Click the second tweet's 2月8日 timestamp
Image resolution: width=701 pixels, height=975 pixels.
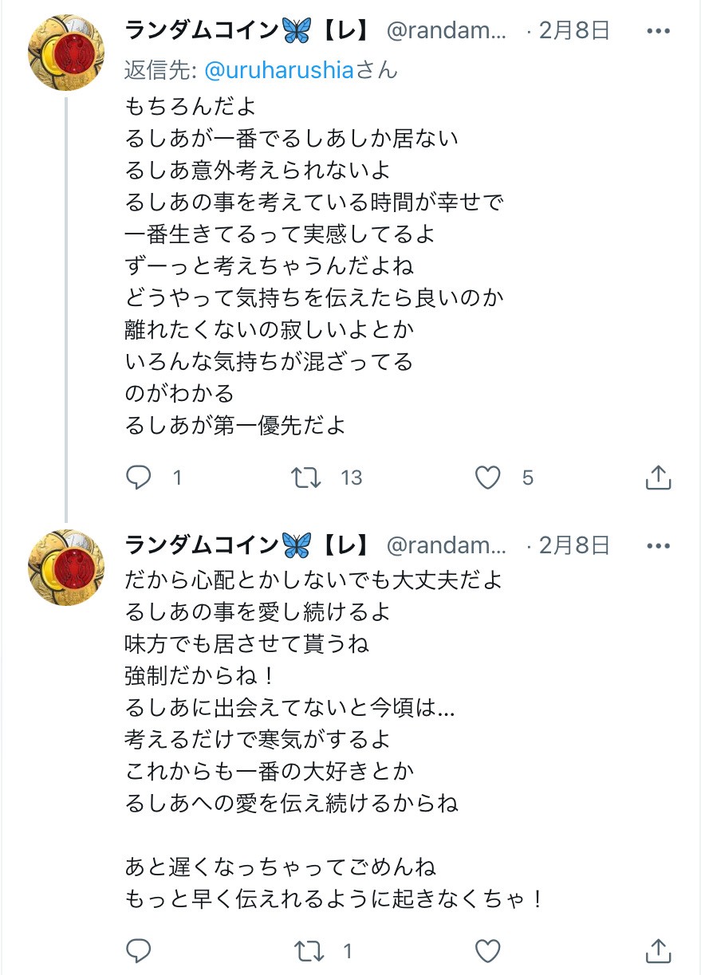[x=574, y=546]
